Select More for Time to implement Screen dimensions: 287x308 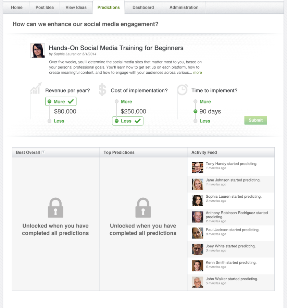205,101
